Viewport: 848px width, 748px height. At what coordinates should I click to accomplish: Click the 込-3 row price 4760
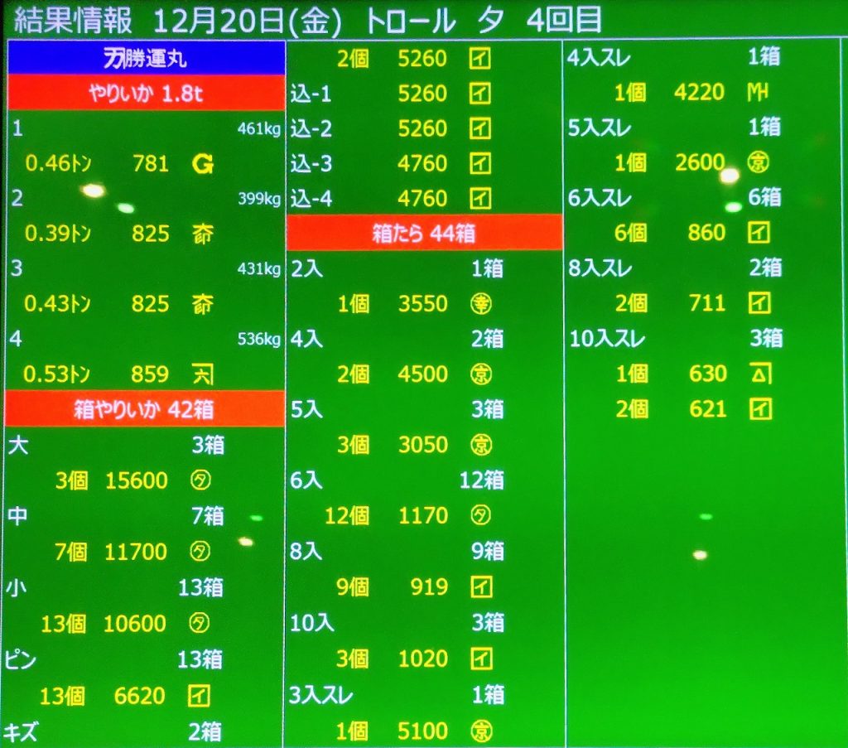422,164
